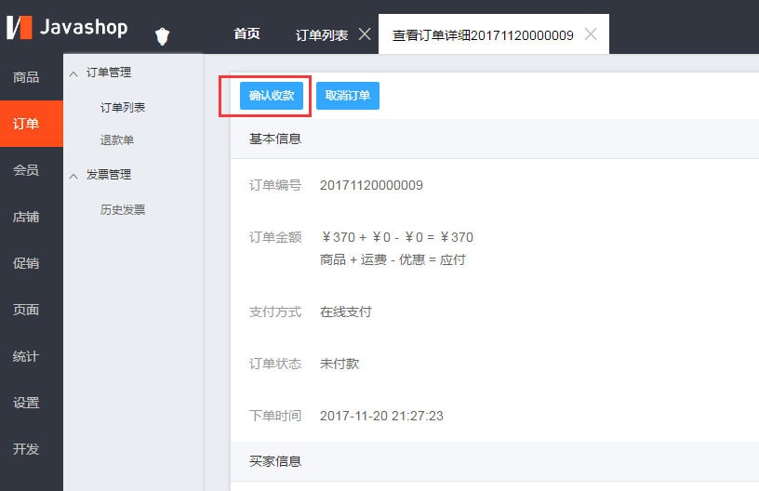Collapse the 订单管理 group chevron
The width and height of the screenshot is (759, 491).
click(x=73, y=74)
